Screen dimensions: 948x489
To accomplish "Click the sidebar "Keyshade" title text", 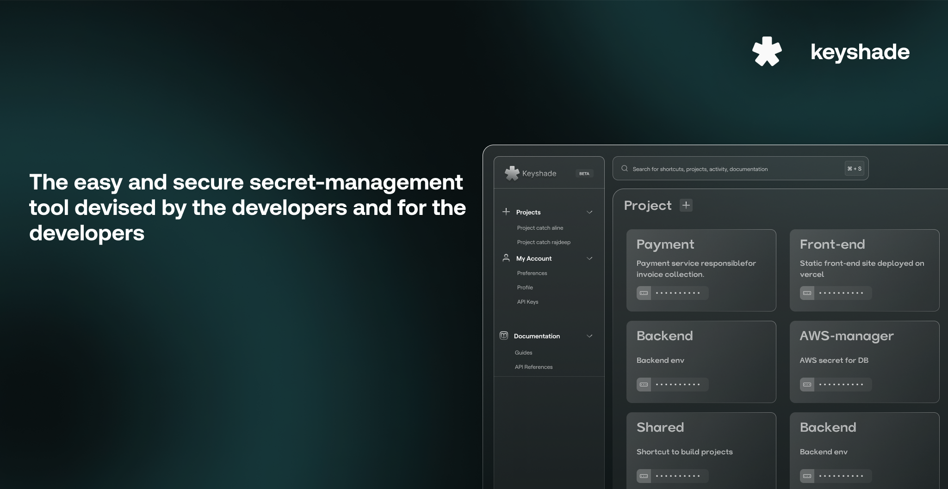I will click(x=539, y=173).
